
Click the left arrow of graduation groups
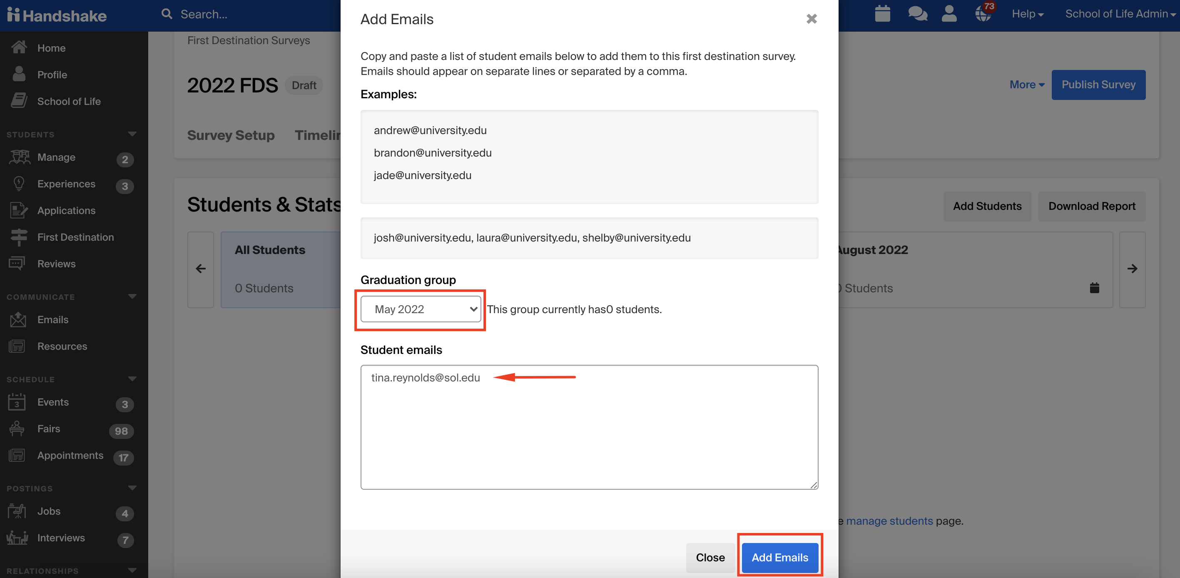(201, 269)
